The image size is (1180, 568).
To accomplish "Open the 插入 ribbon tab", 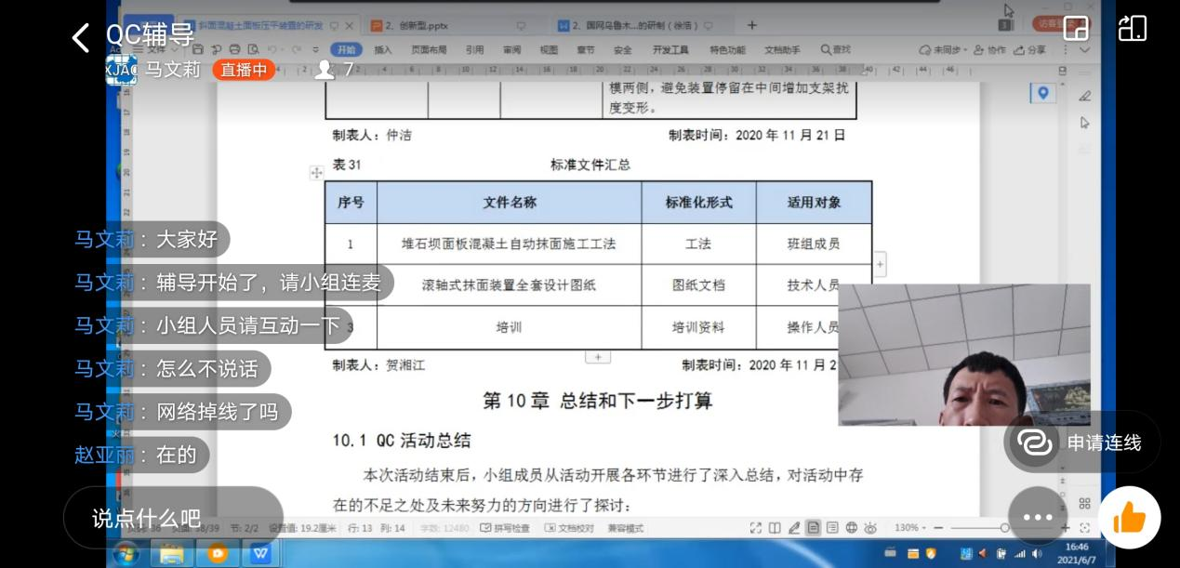I will (382, 50).
